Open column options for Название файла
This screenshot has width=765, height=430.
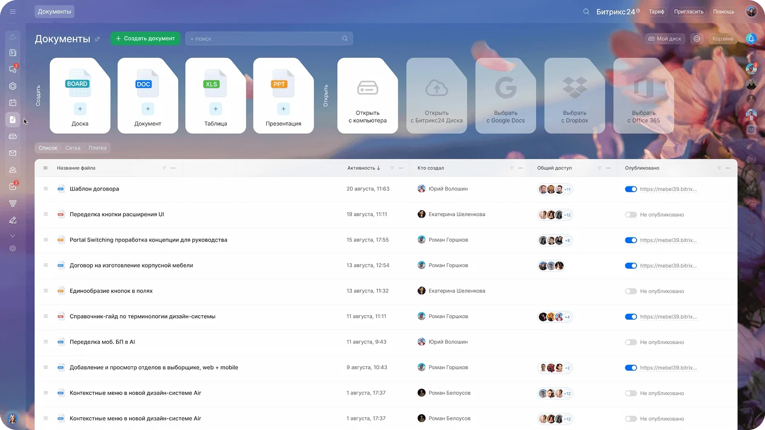[173, 168]
